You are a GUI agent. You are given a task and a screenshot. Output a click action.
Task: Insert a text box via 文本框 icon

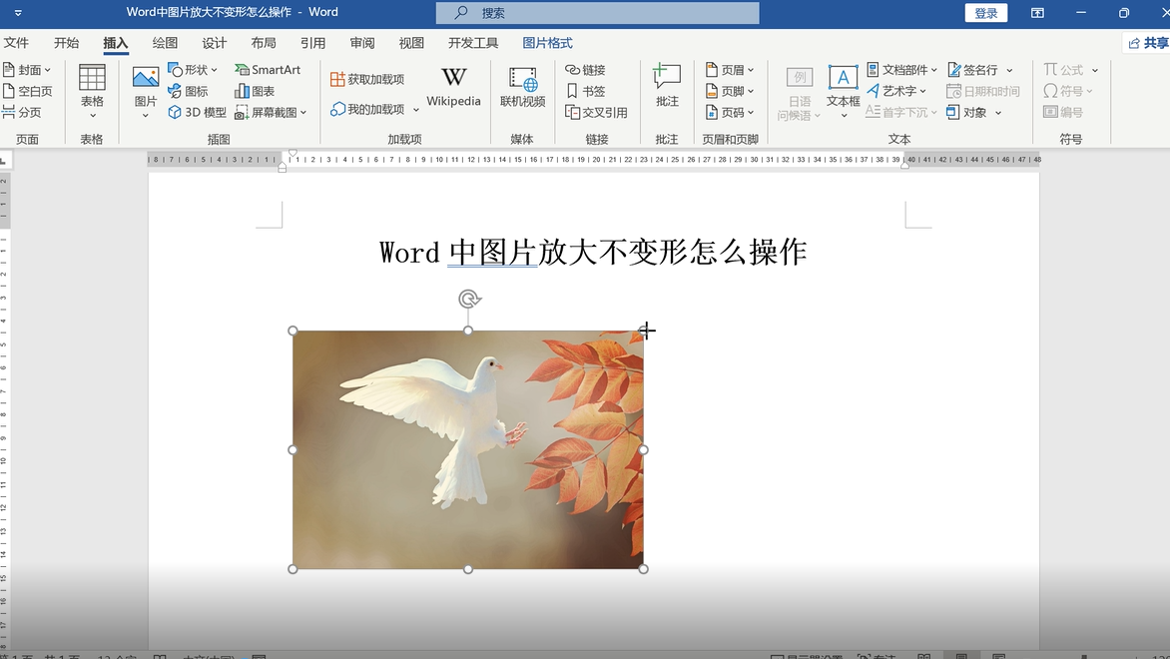[843, 90]
